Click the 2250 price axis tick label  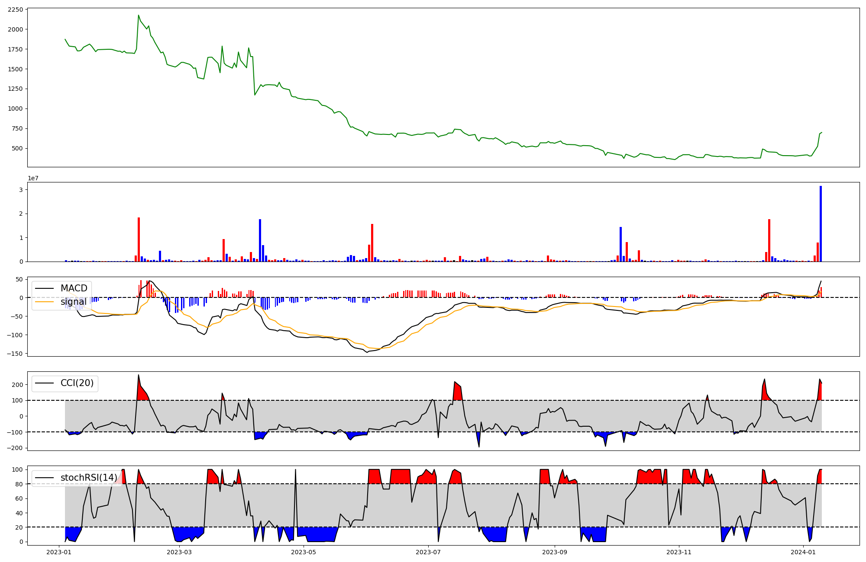click(16, 10)
